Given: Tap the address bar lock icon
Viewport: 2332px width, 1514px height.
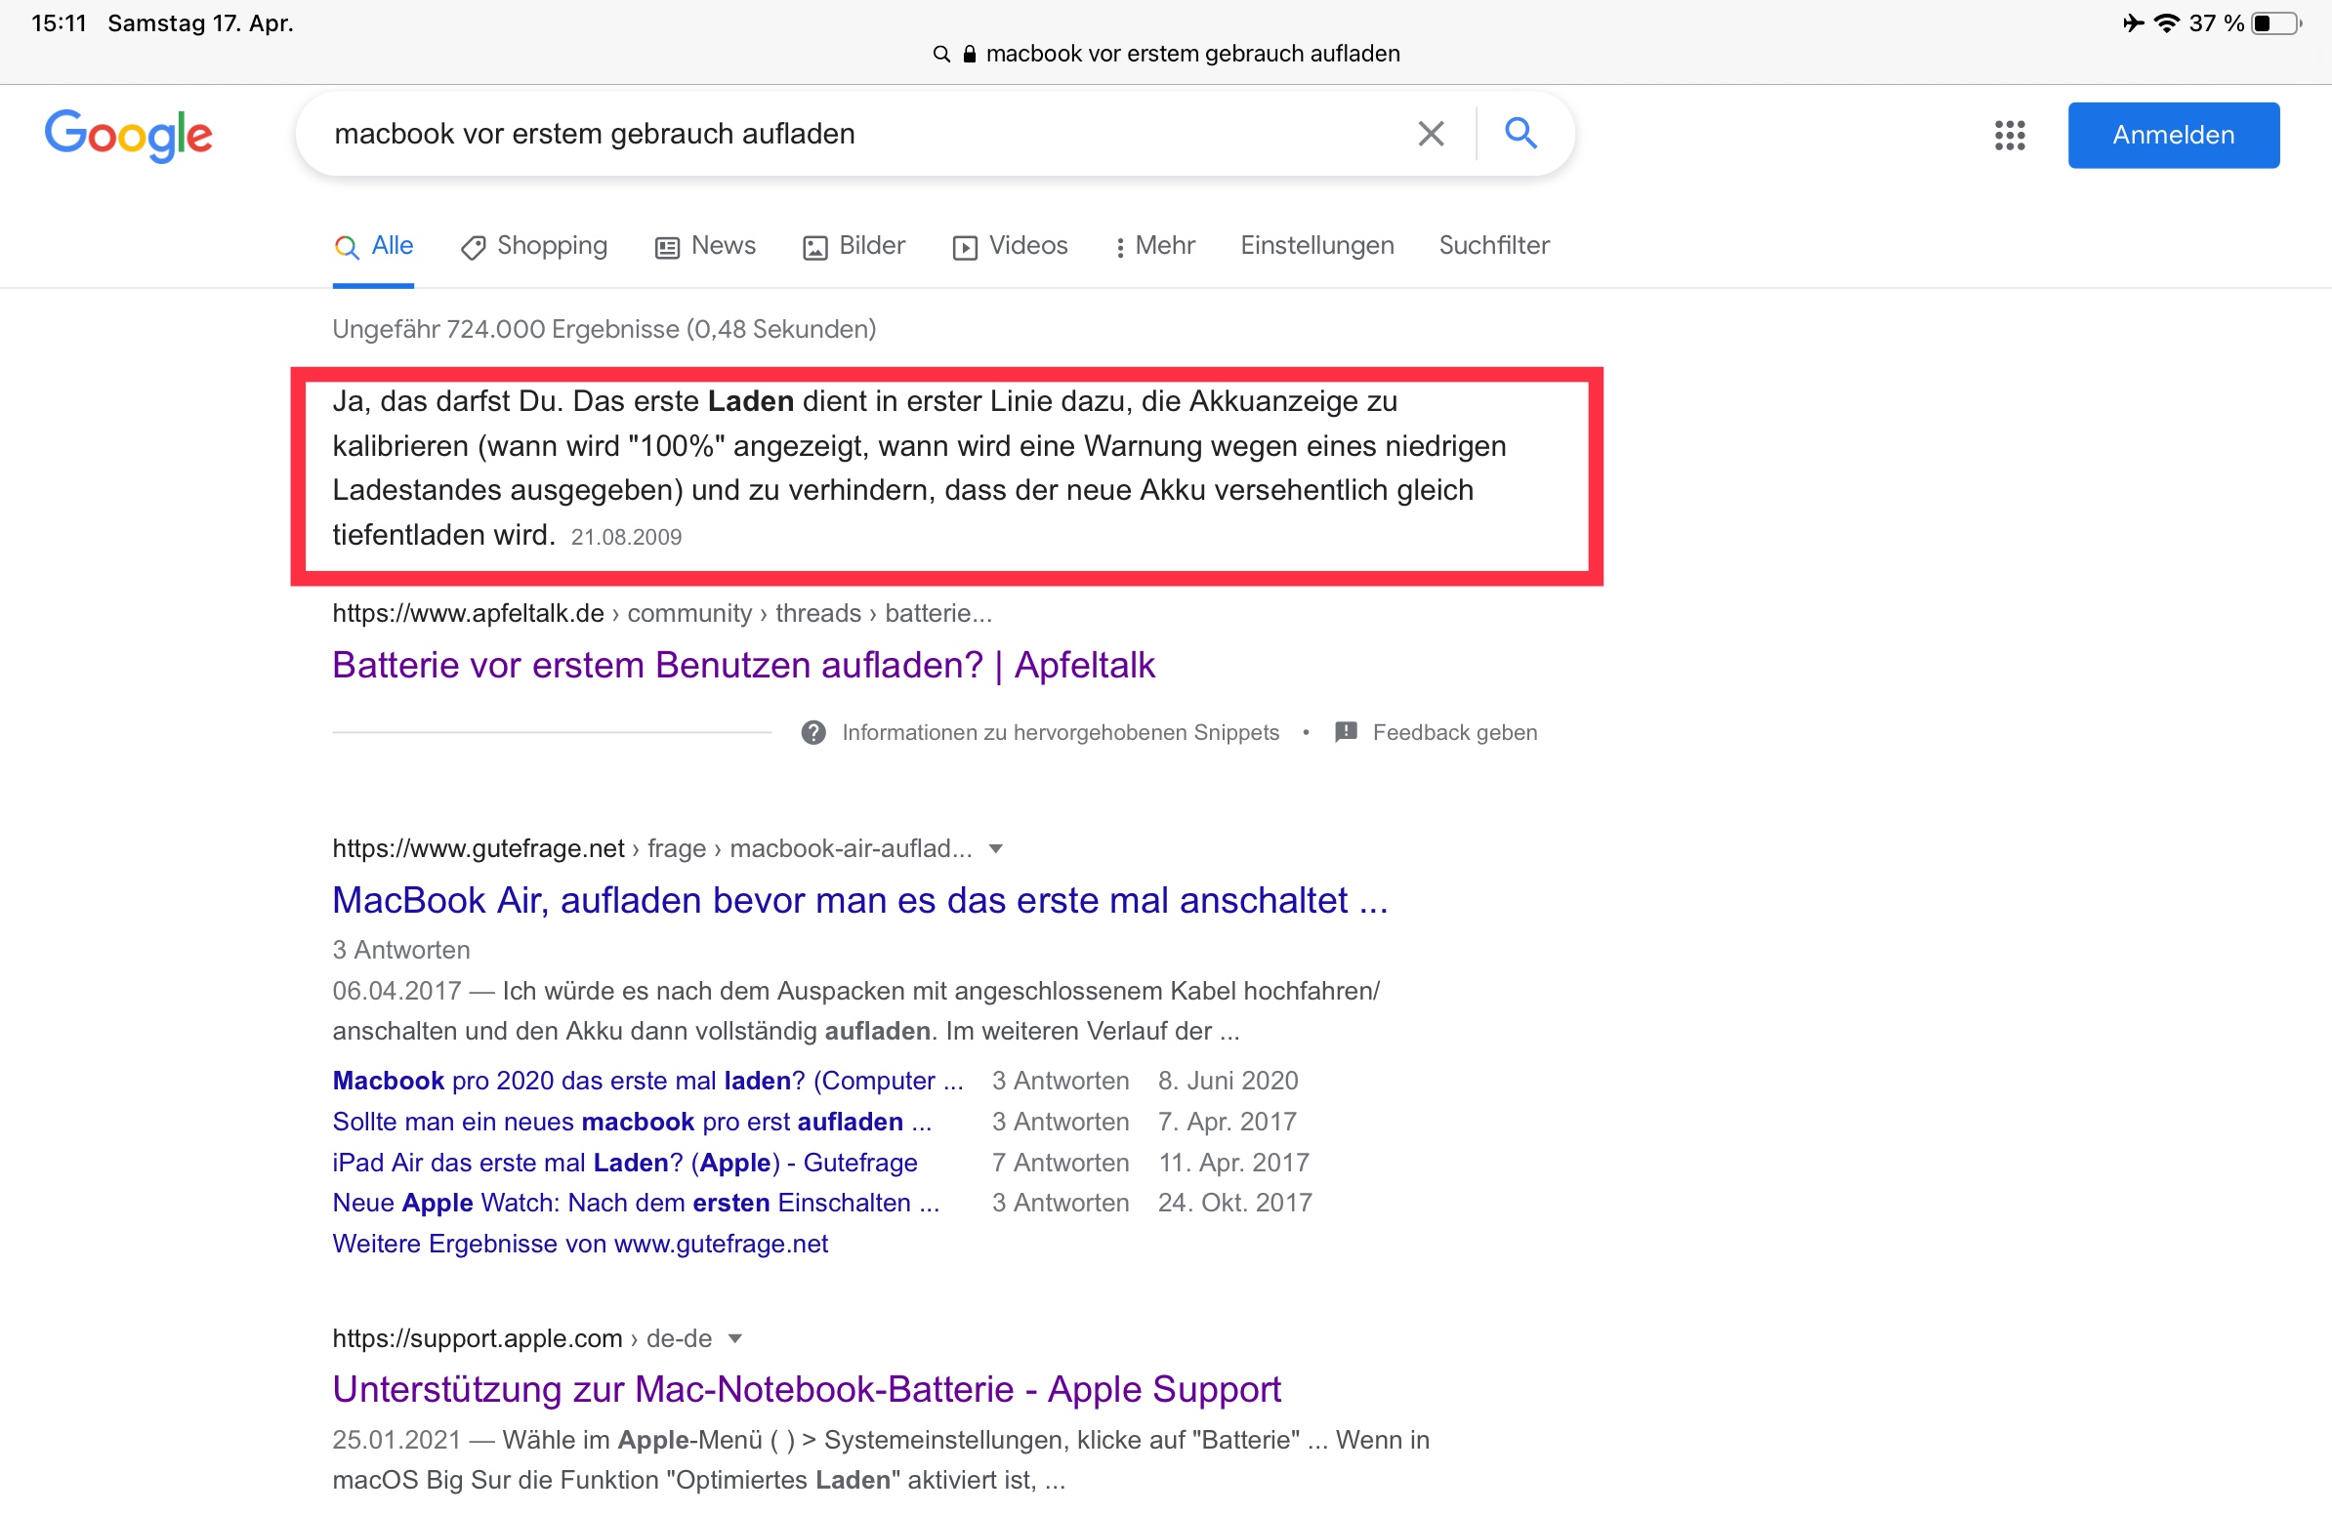Looking at the screenshot, I should point(969,54).
